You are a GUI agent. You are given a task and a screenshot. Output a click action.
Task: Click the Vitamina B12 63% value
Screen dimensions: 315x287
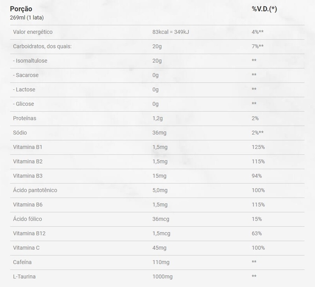tap(257, 233)
